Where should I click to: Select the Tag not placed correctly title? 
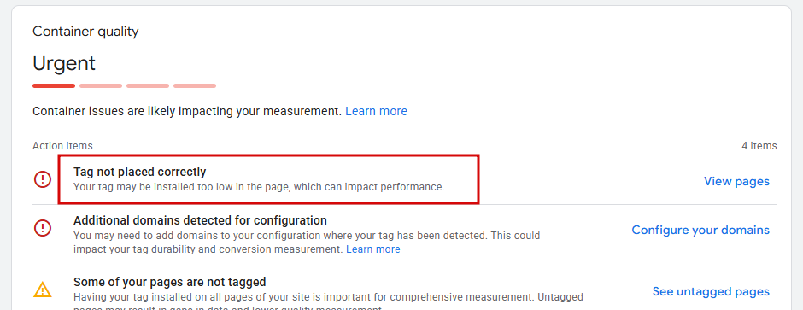pos(140,172)
